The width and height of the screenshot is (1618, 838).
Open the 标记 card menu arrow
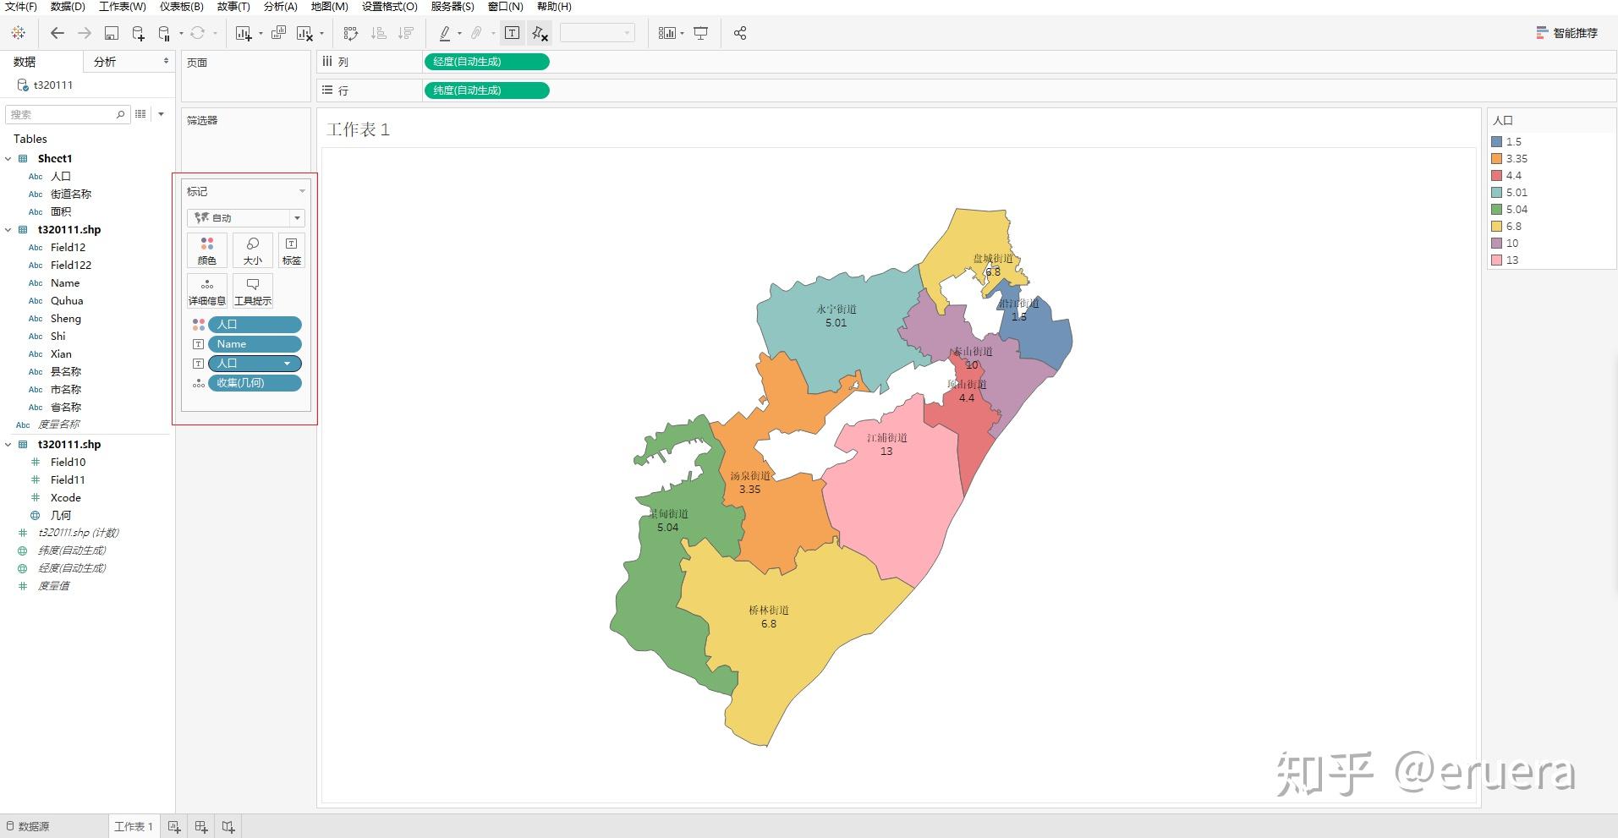pyautogui.click(x=302, y=192)
